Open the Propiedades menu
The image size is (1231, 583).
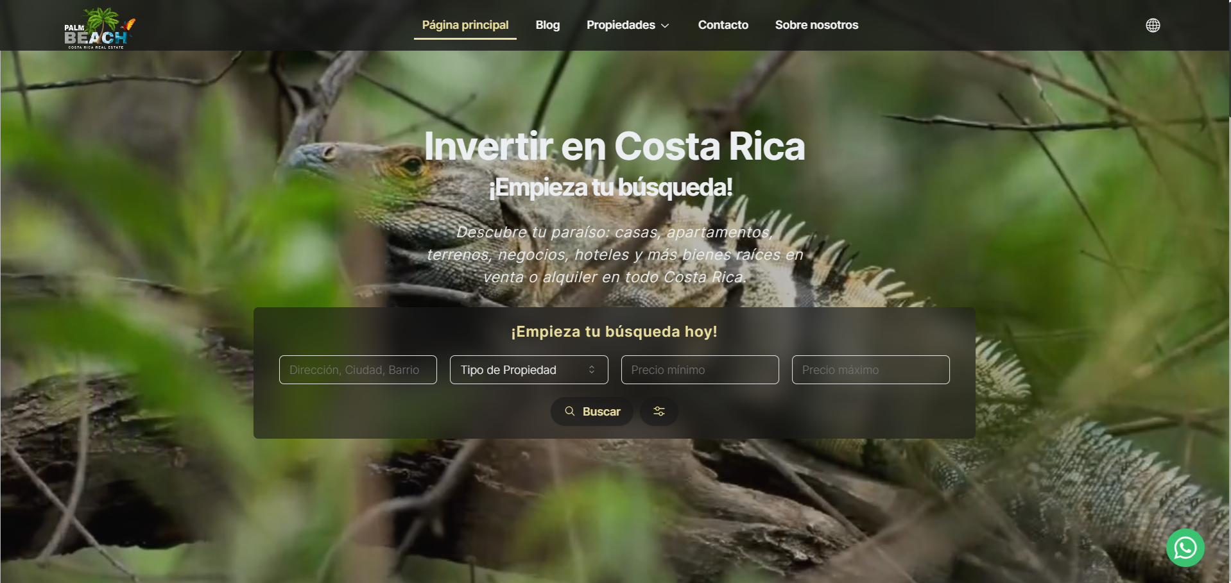[628, 25]
